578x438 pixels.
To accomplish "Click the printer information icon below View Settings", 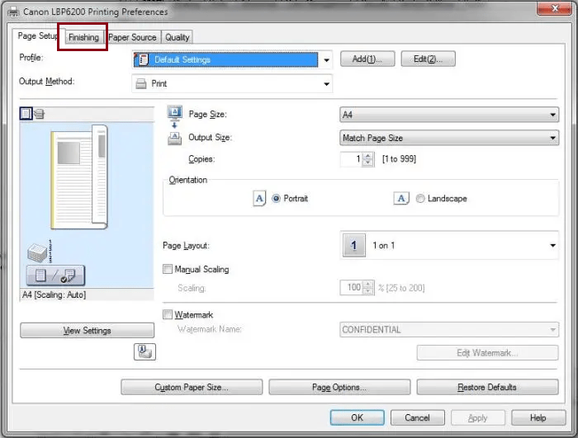I will tap(144, 352).
